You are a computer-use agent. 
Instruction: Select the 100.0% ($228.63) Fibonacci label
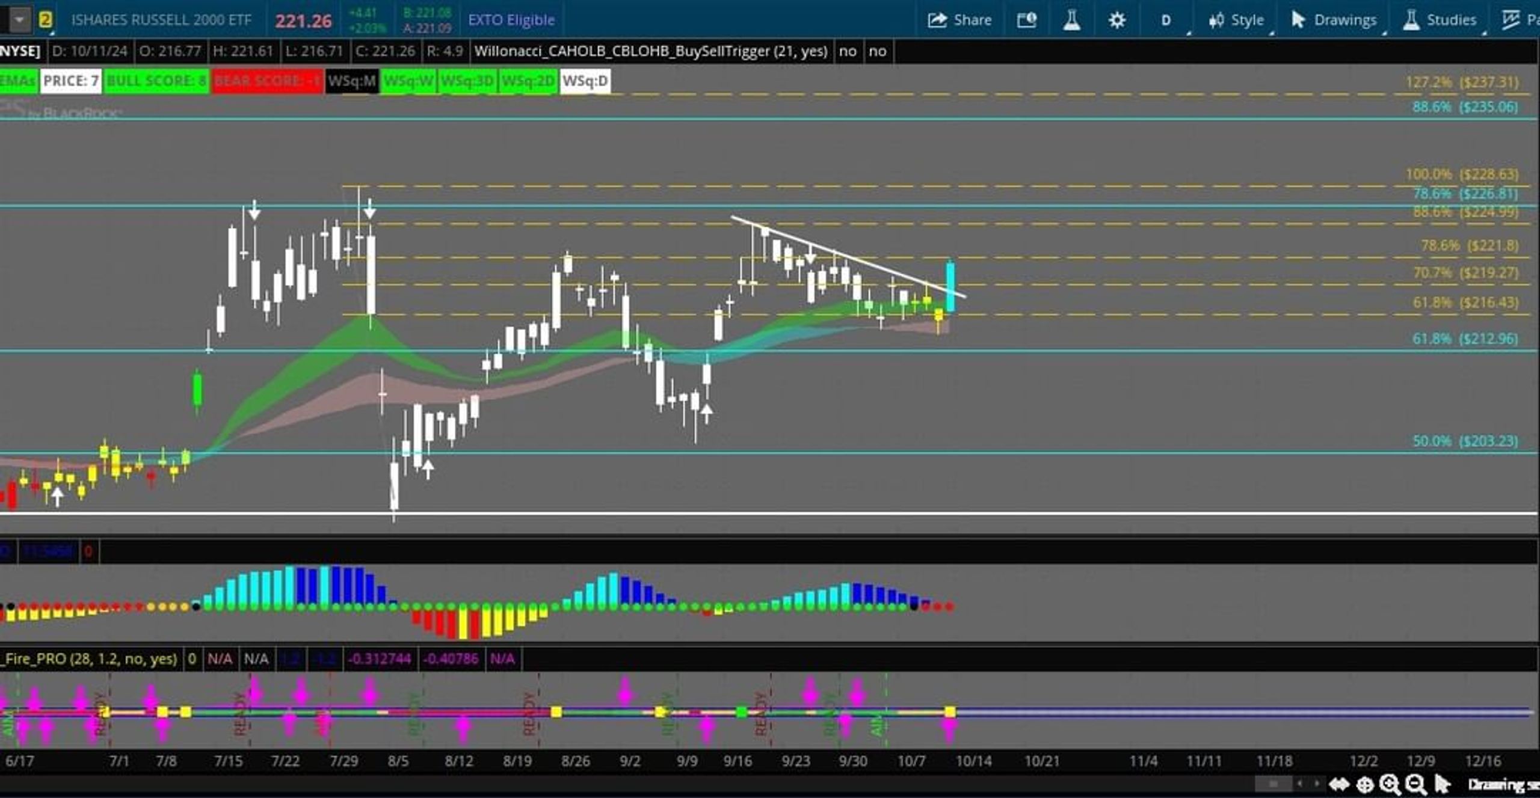1462,174
